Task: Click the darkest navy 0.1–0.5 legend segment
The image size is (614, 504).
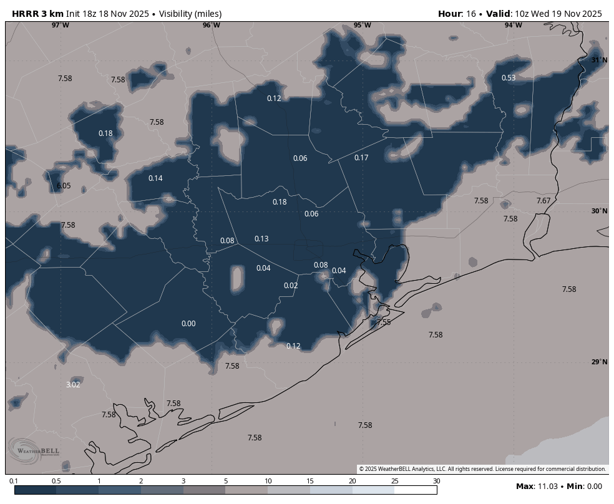Action: 35,490
